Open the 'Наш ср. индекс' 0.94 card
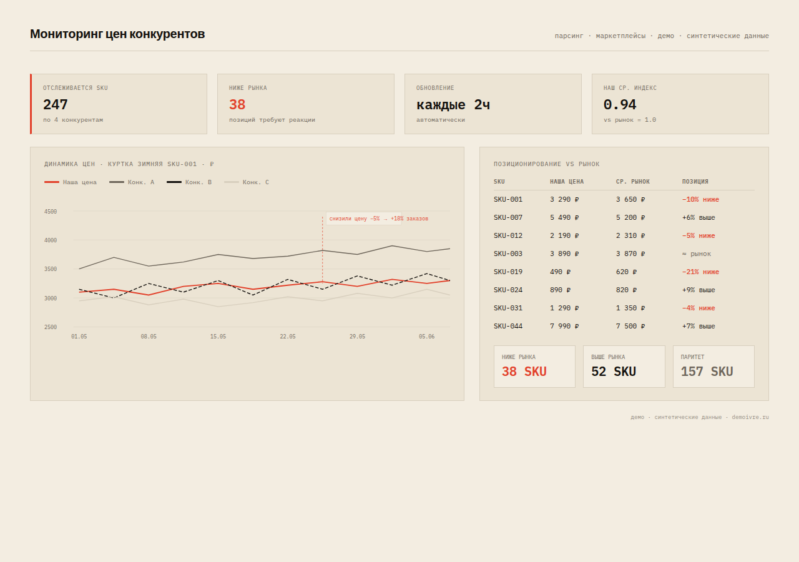The image size is (799, 562). coord(680,104)
